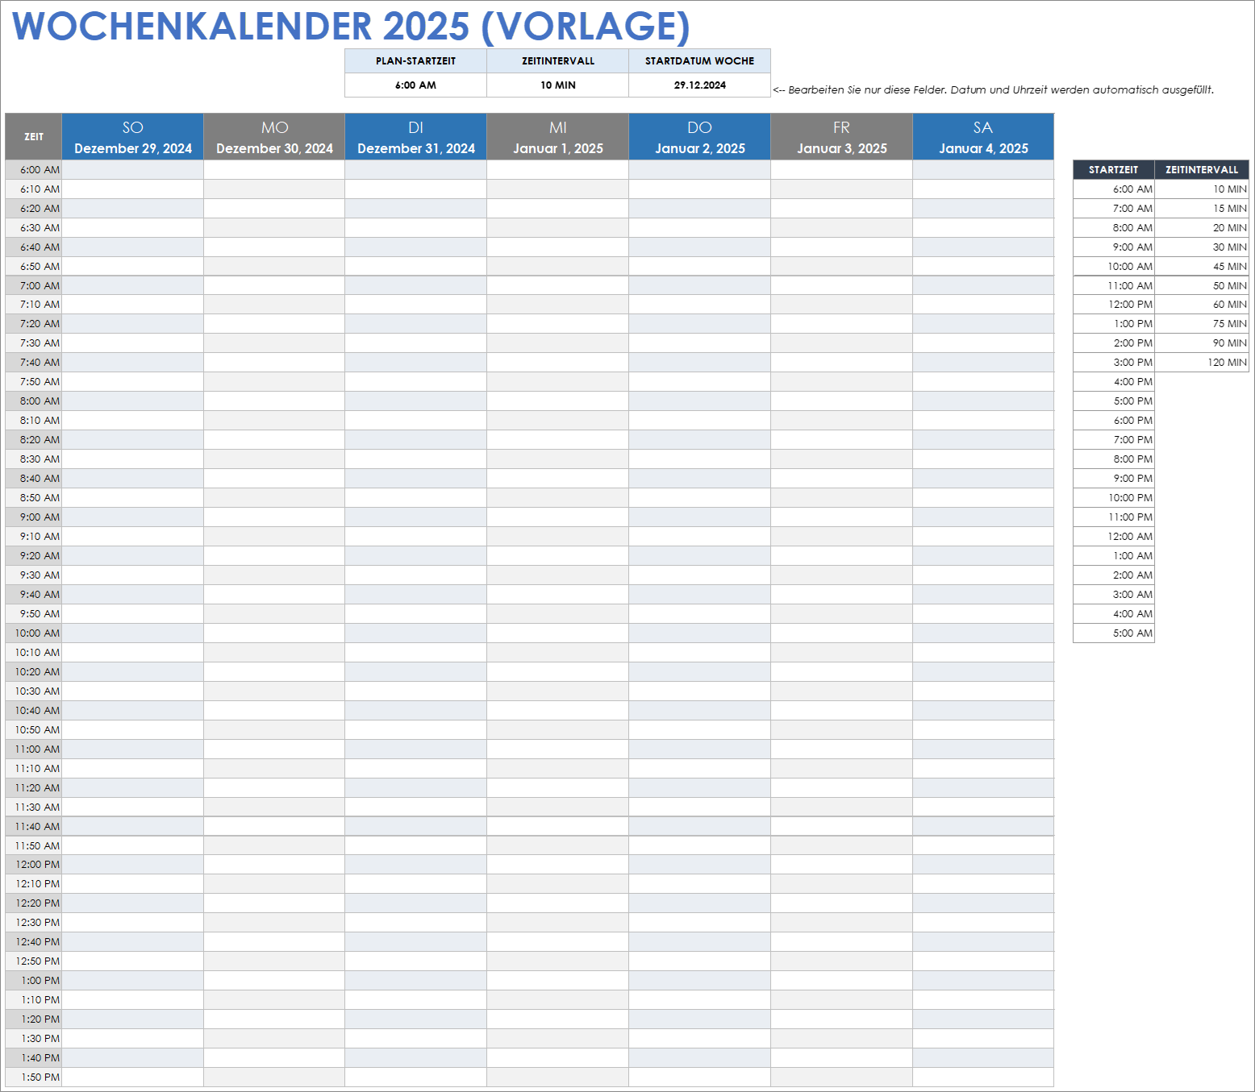
Task: Click the Bearbeiten Sie nur diese Felder note
Action: tap(993, 90)
